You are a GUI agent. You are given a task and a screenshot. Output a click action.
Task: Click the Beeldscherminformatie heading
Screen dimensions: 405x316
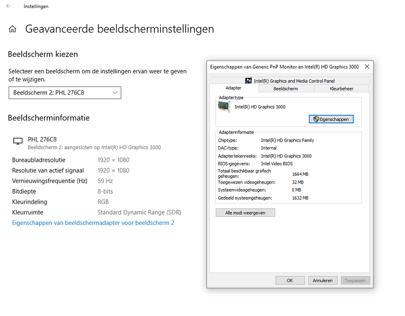[x=49, y=118]
